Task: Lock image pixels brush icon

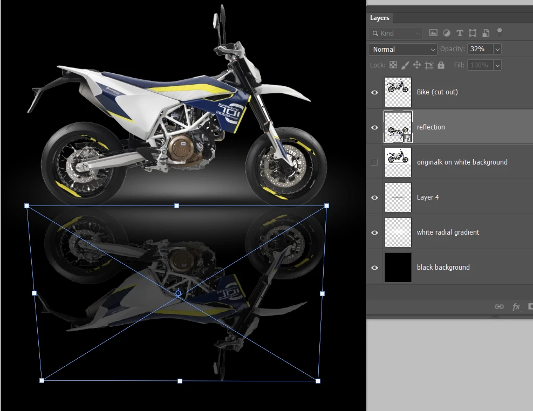Action: point(405,65)
